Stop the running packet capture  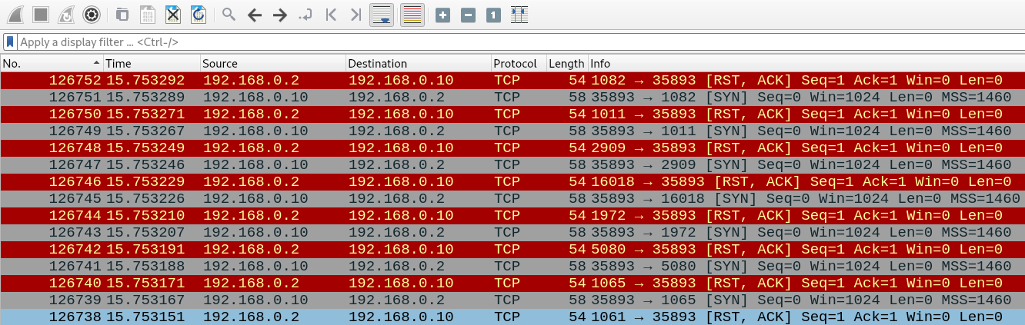tap(42, 14)
